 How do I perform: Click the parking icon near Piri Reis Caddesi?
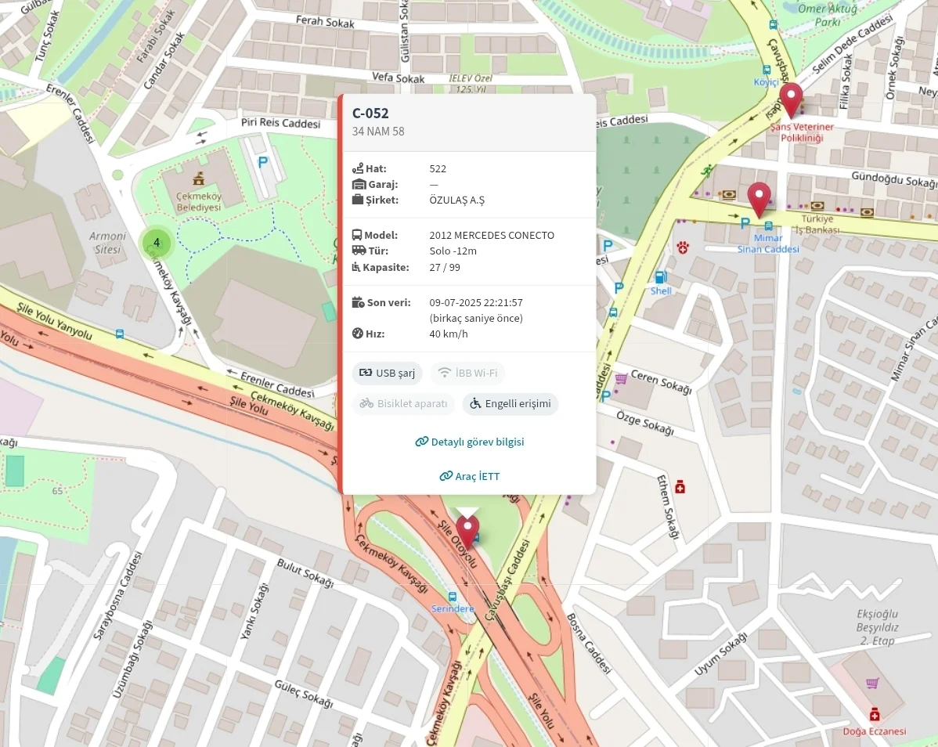[265, 162]
